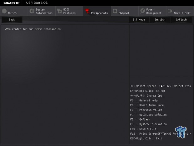Open the M.I.T. tab
Viewport: 194px width, 146px height.
coord(14,11)
